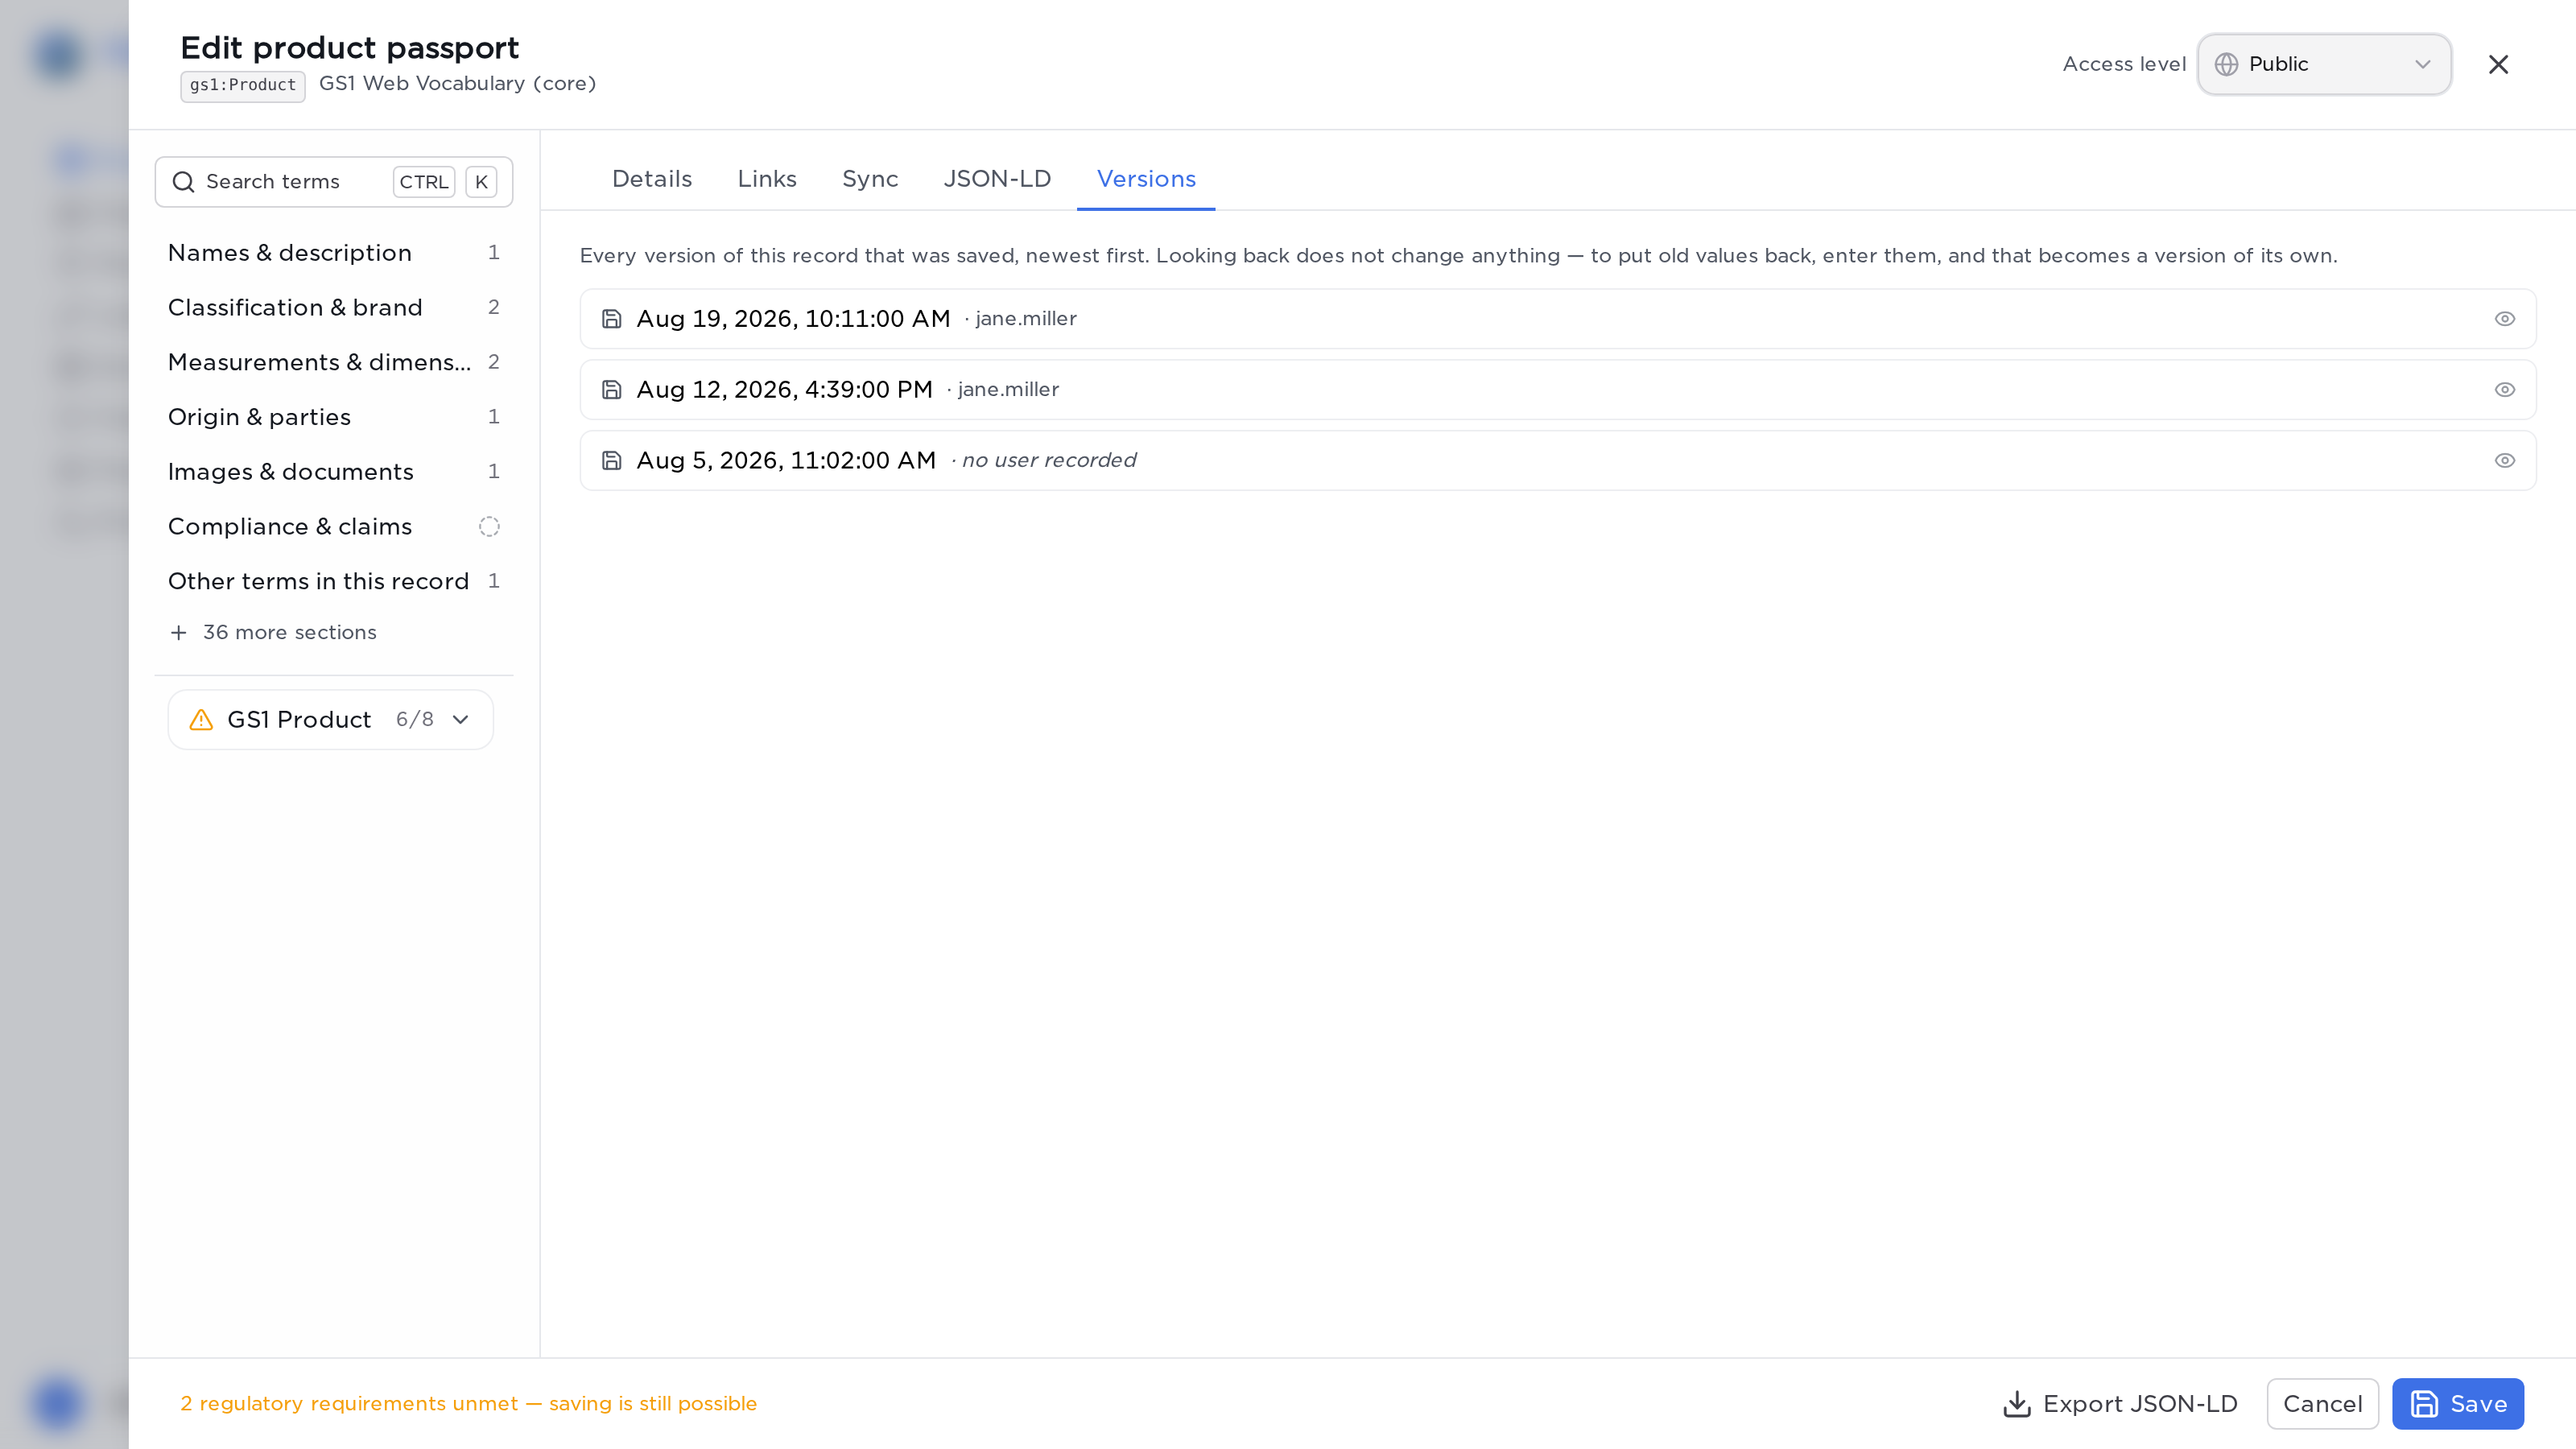Expand the GS1 Product 6/8 requirements
This screenshot has width=2576, height=1449.
coord(331,720)
